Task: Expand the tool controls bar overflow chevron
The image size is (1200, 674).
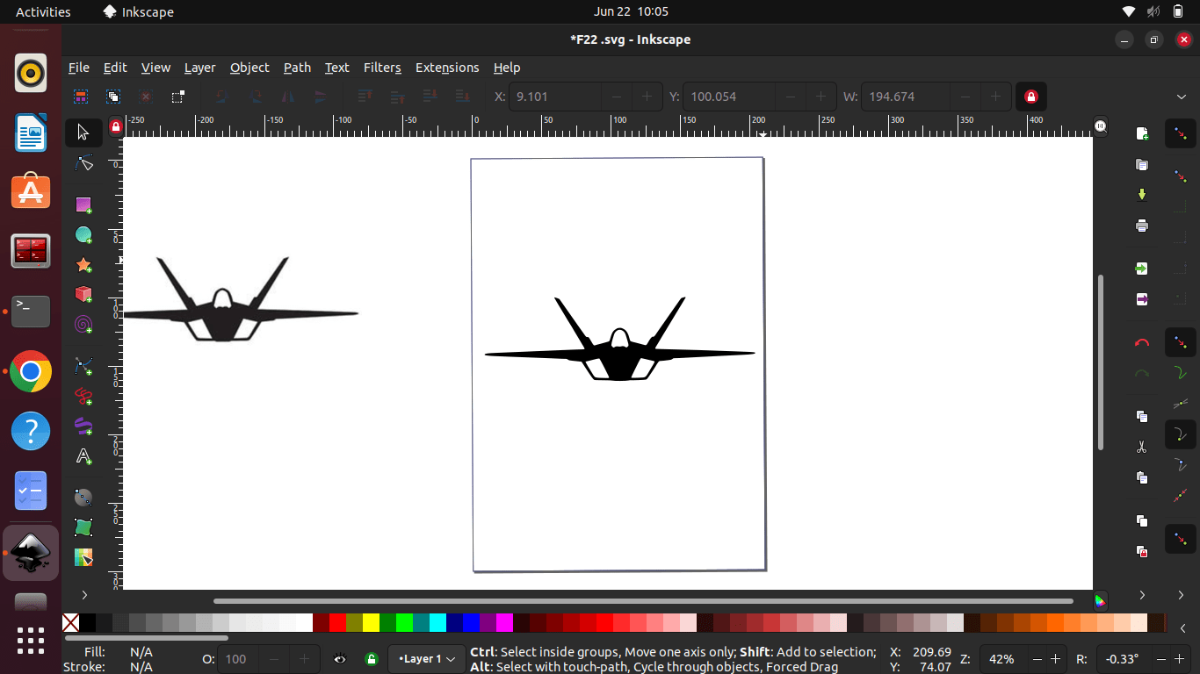Action: (1182, 97)
